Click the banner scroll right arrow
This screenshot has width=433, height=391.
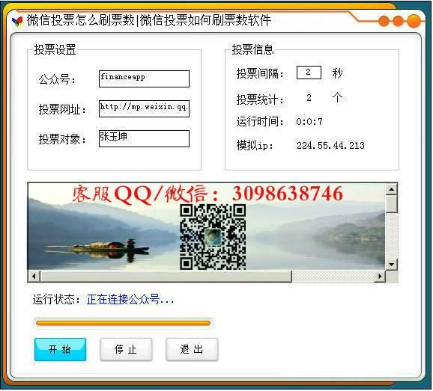click(380, 276)
